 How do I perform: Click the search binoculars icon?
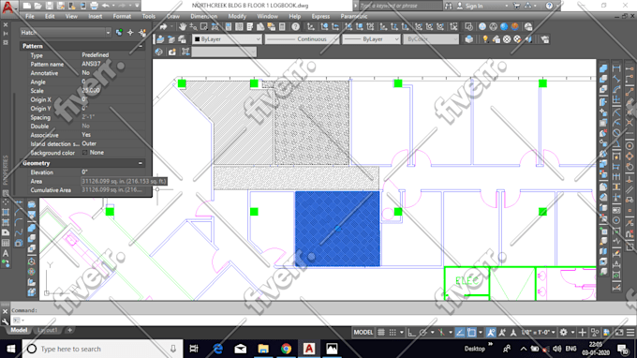(449, 6)
